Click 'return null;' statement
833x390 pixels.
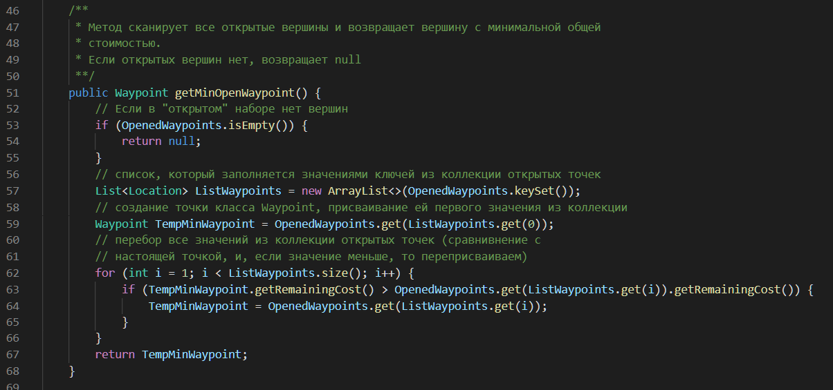tap(162, 142)
